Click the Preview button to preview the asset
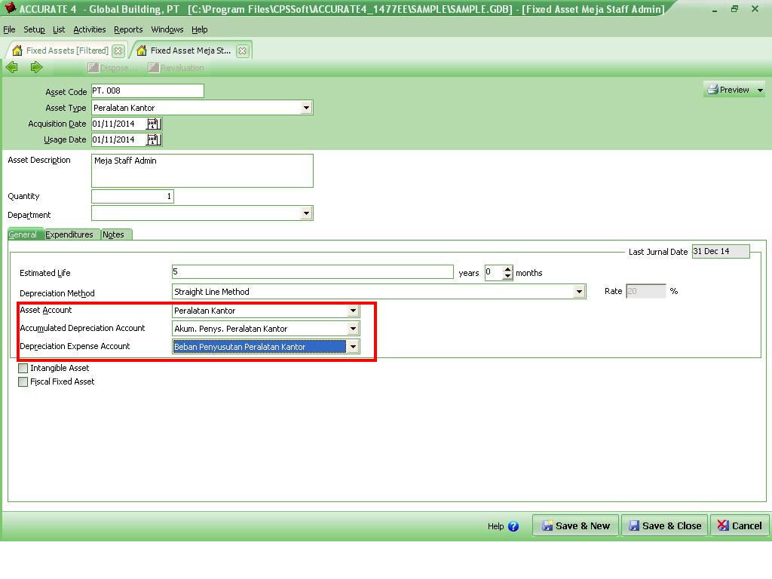This screenshot has width=772, height=579. pos(730,89)
